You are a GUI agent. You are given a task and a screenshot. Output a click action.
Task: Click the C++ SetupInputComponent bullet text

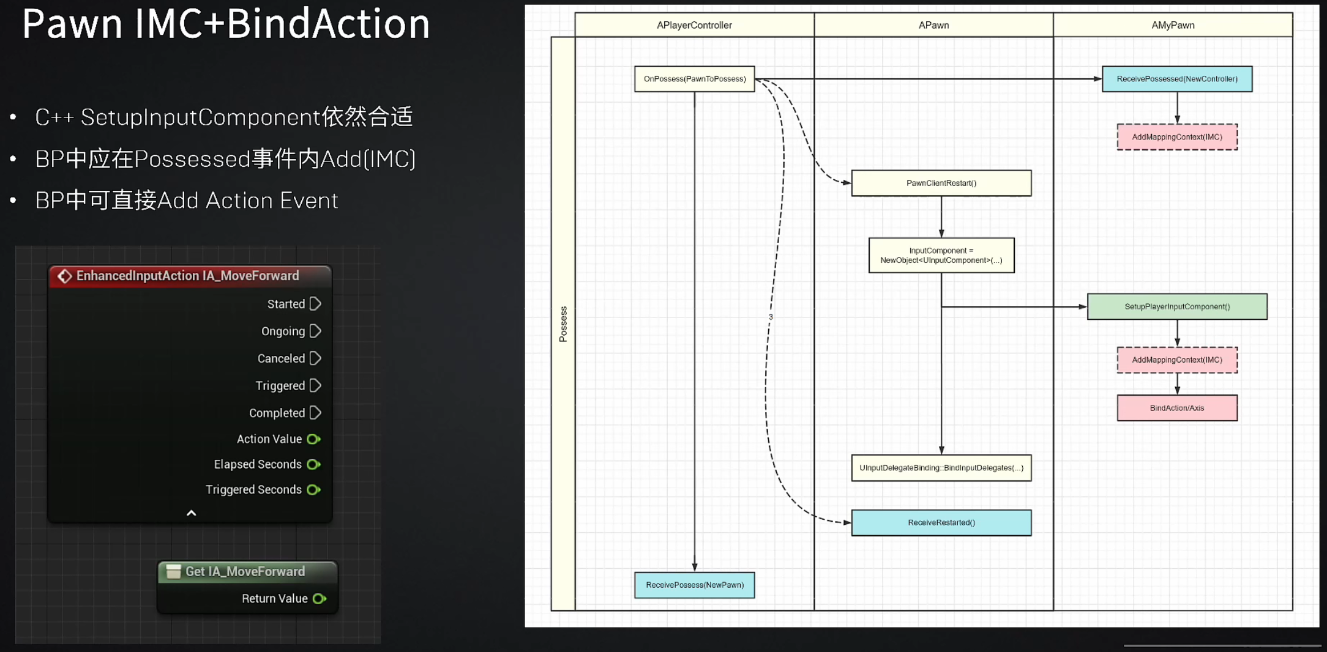[x=224, y=117]
